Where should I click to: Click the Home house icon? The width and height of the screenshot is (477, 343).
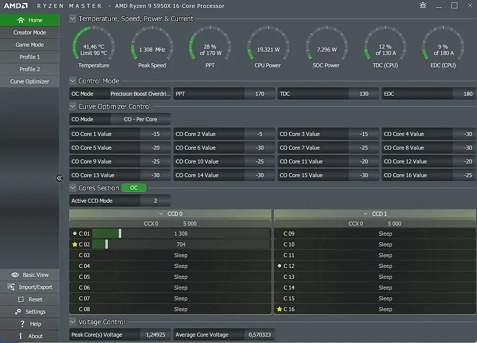[21, 20]
